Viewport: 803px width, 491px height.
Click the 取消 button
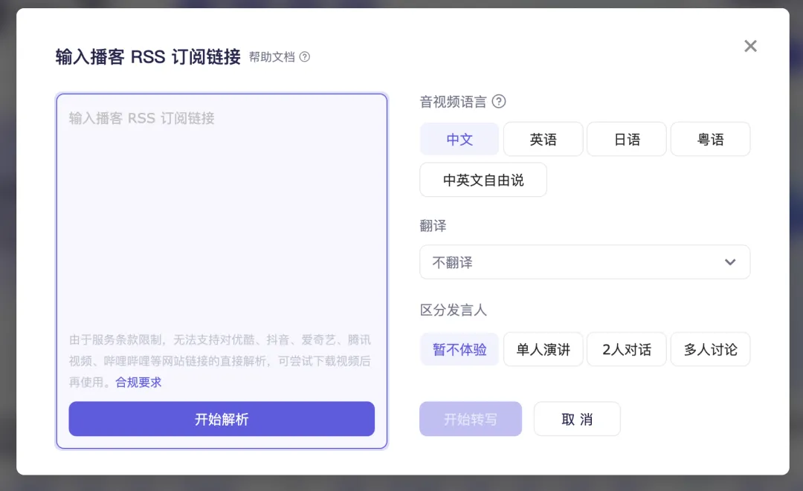(x=577, y=419)
